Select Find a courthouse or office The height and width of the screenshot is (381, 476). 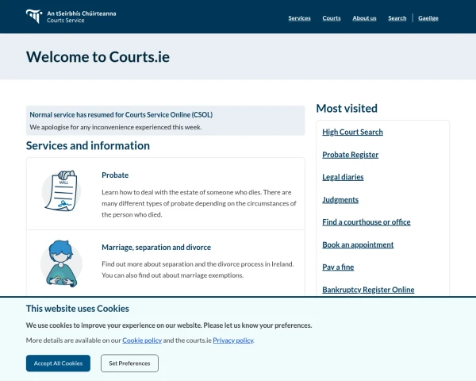pos(367,221)
